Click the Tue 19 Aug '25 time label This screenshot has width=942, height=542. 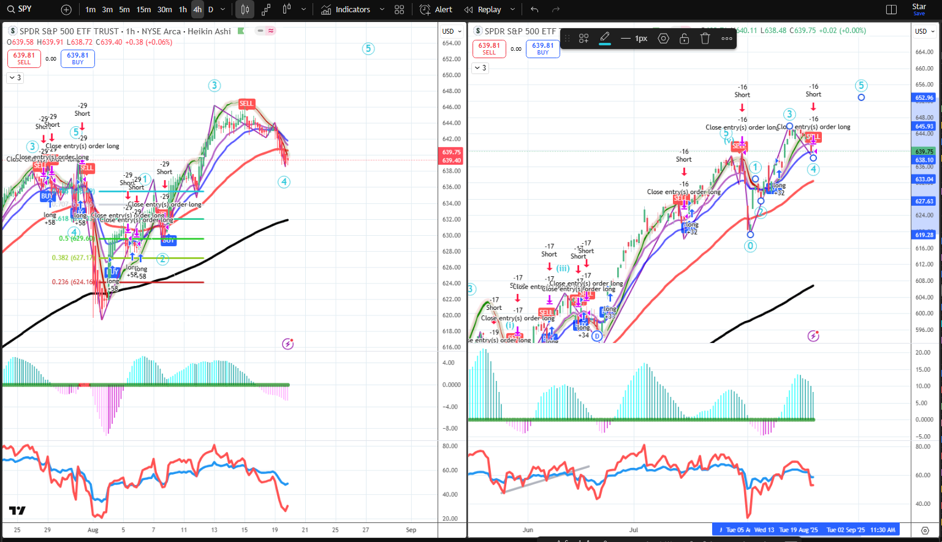799,530
